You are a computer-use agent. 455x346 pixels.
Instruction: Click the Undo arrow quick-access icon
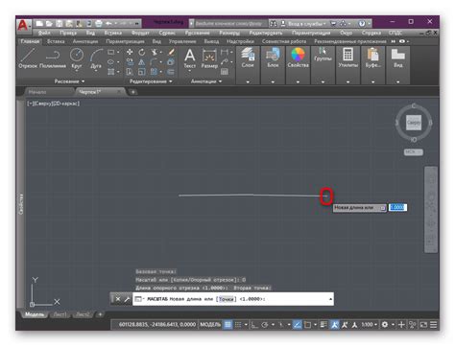(108, 23)
